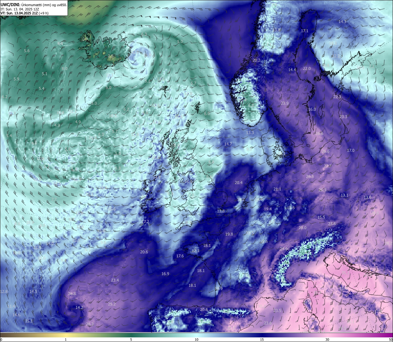Click the 23.5 map value

[277, 311]
